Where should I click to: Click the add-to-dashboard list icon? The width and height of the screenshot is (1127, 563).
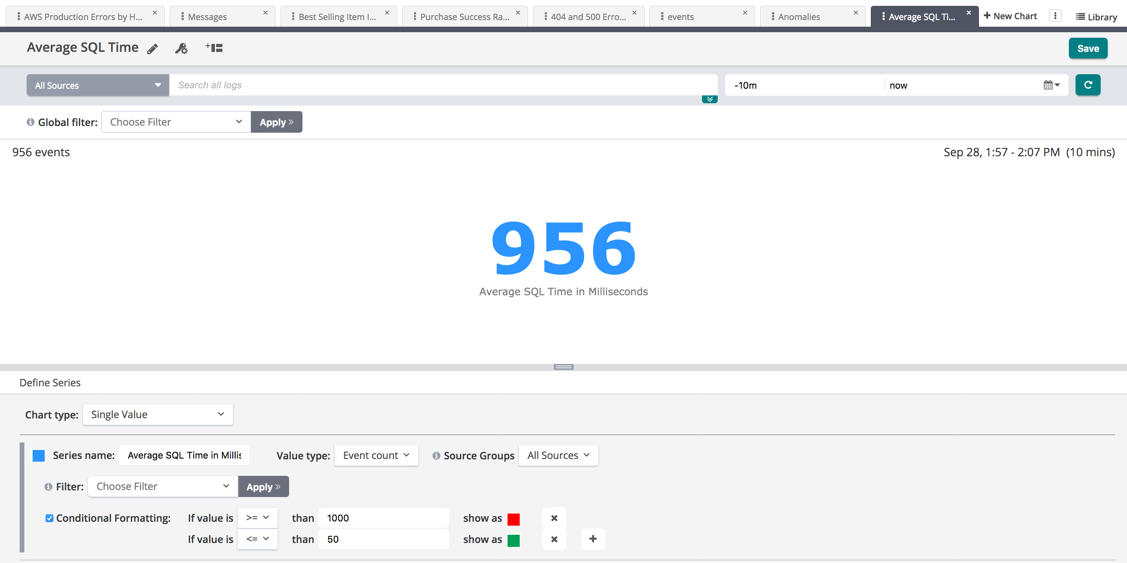[x=214, y=48]
